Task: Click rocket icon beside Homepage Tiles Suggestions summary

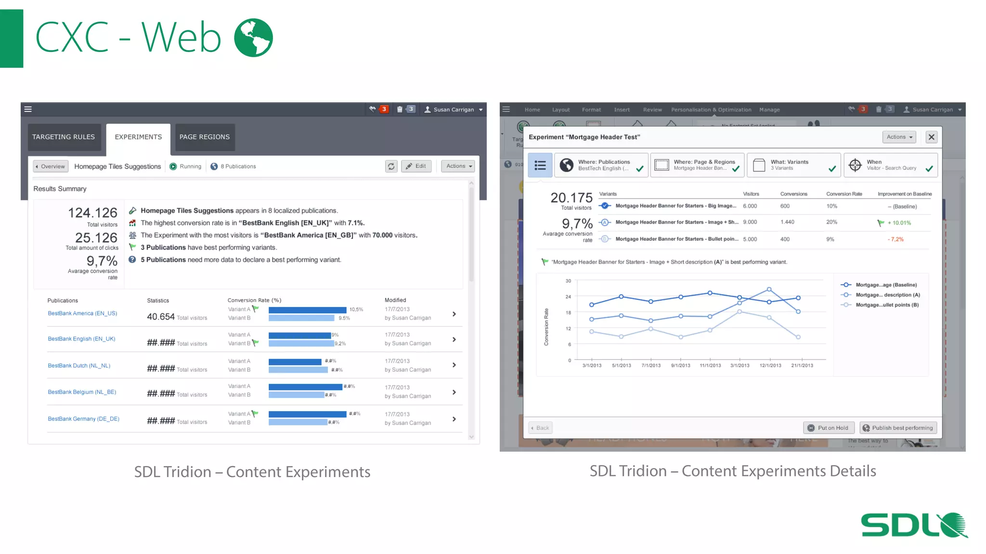Action: [132, 211]
